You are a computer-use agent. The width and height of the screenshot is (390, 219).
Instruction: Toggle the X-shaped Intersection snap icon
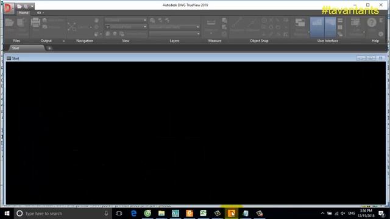(x=271, y=20)
